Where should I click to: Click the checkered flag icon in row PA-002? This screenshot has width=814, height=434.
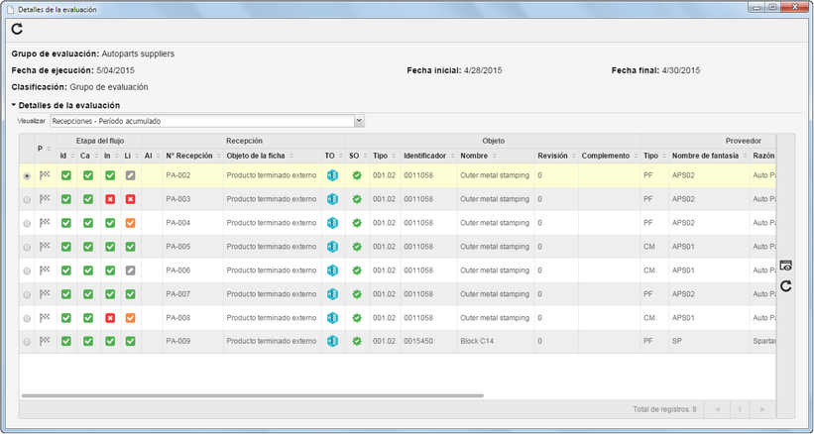point(46,175)
